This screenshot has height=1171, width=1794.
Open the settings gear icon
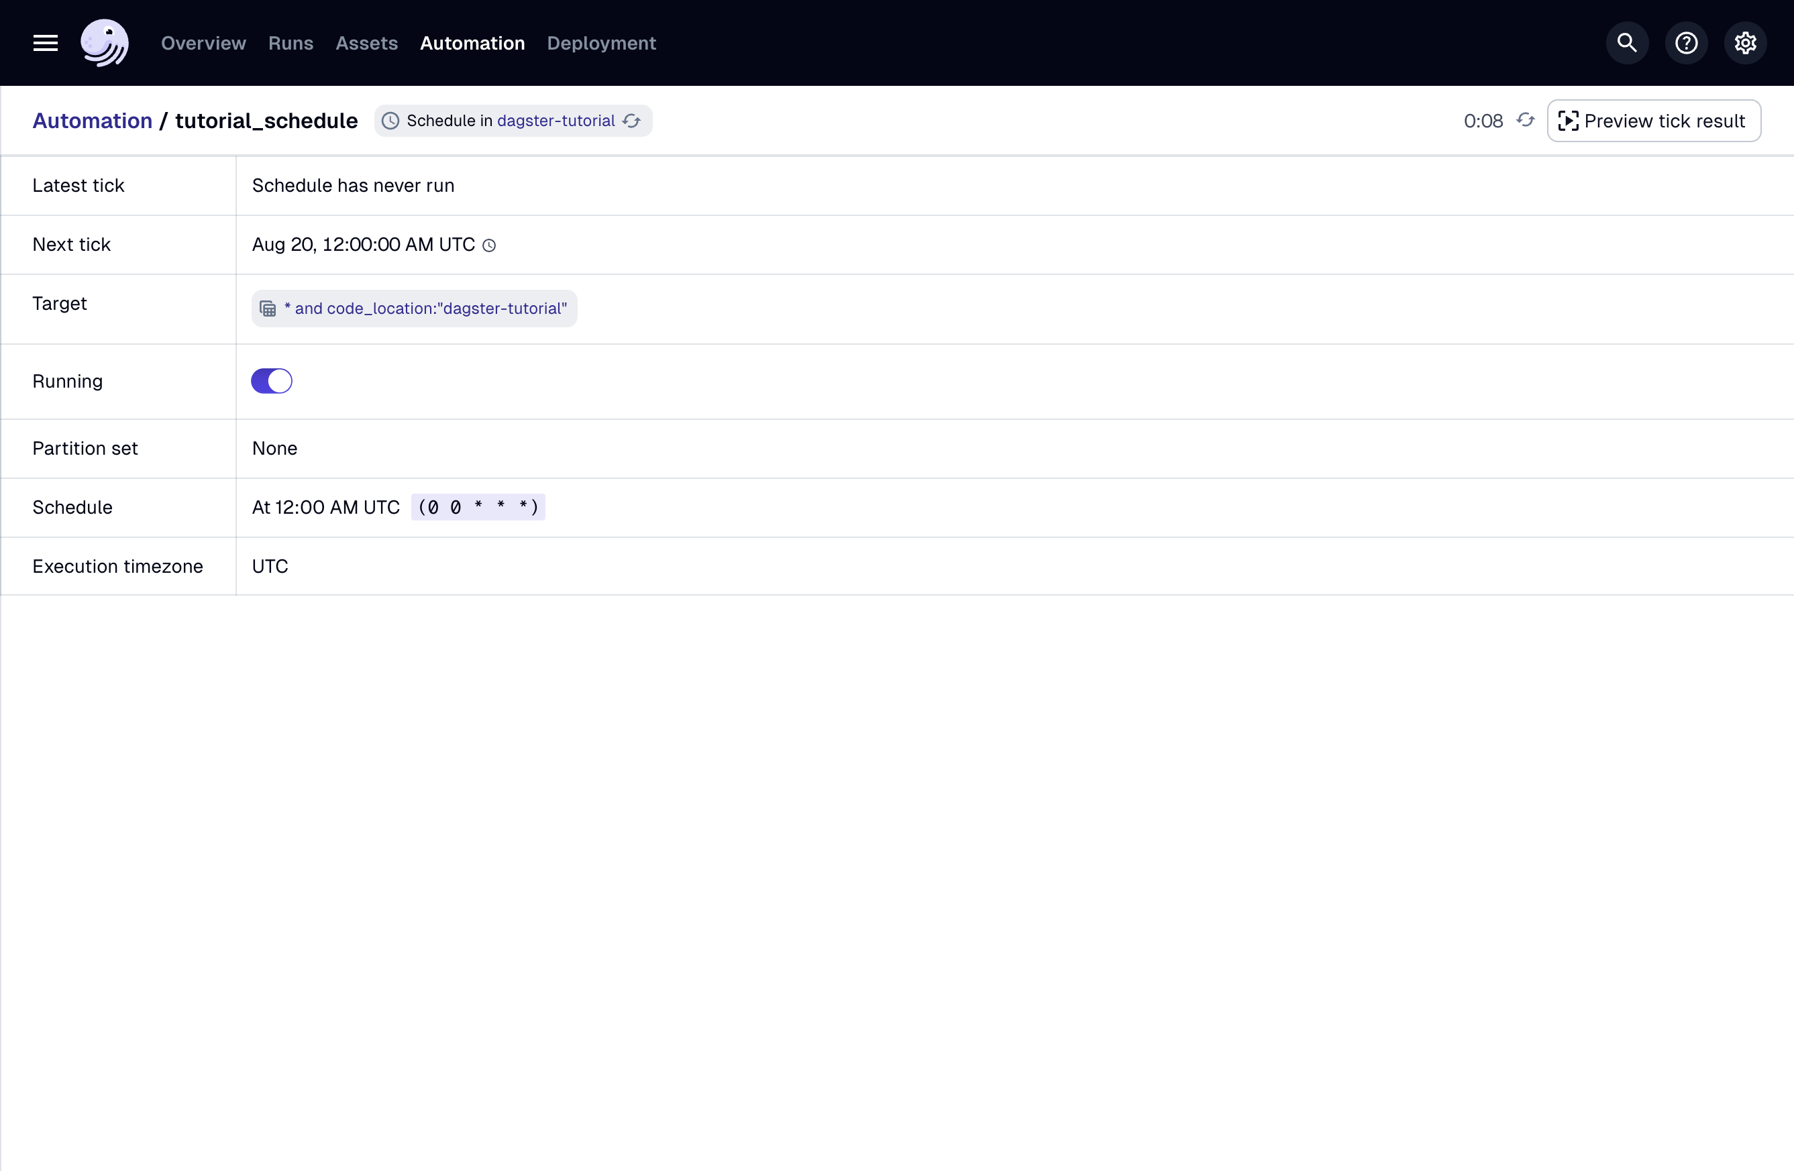point(1744,43)
